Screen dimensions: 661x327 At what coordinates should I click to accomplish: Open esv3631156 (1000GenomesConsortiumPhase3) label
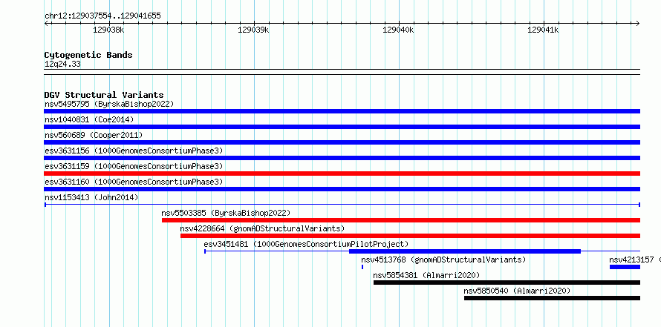(134, 151)
